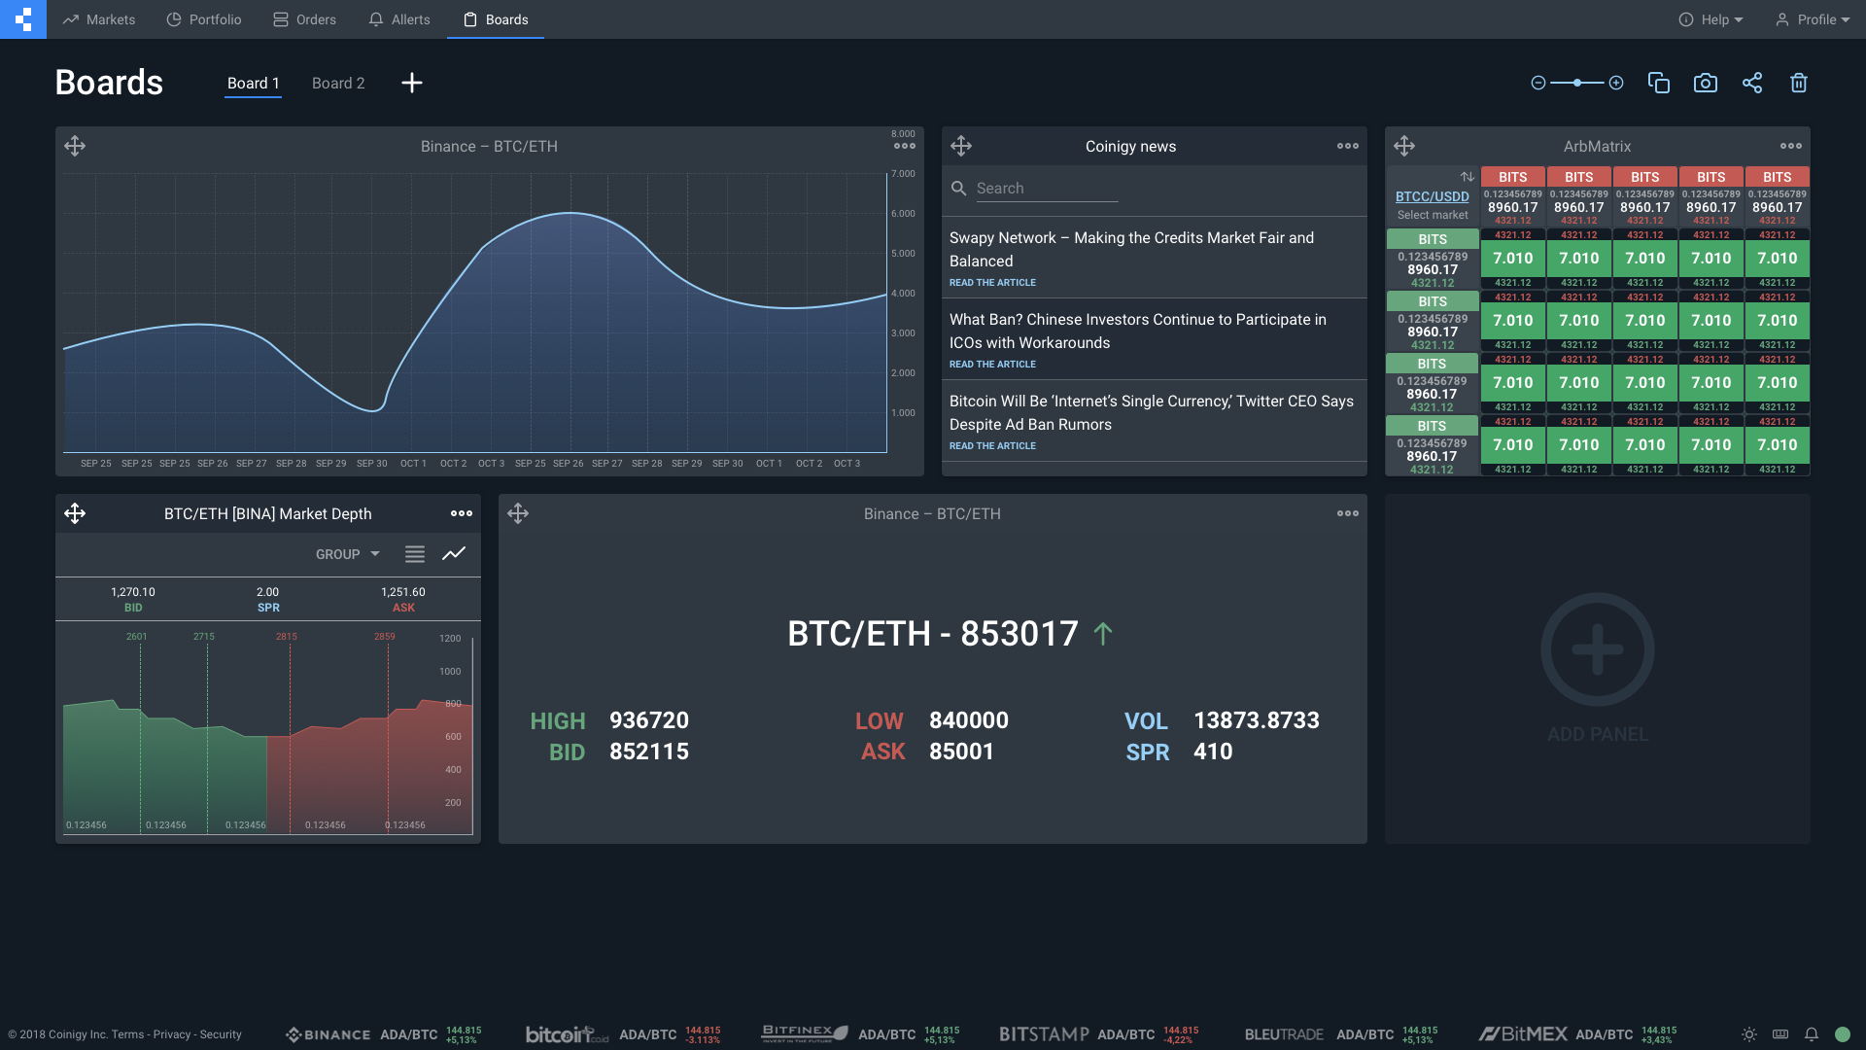Adjust the board zoom slider

[1576, 83]
